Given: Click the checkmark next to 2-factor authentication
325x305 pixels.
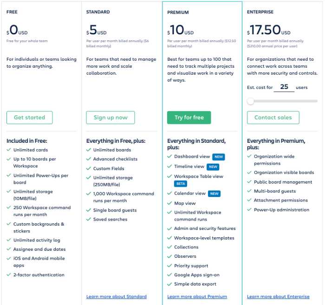Looking at the screenshot, I should 9,275.
